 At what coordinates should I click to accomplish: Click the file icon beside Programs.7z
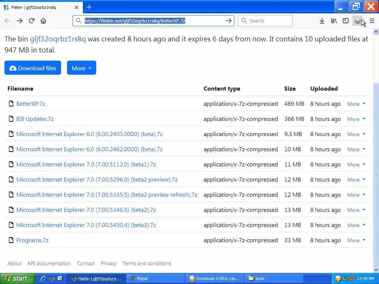click(x=11, y=240)
